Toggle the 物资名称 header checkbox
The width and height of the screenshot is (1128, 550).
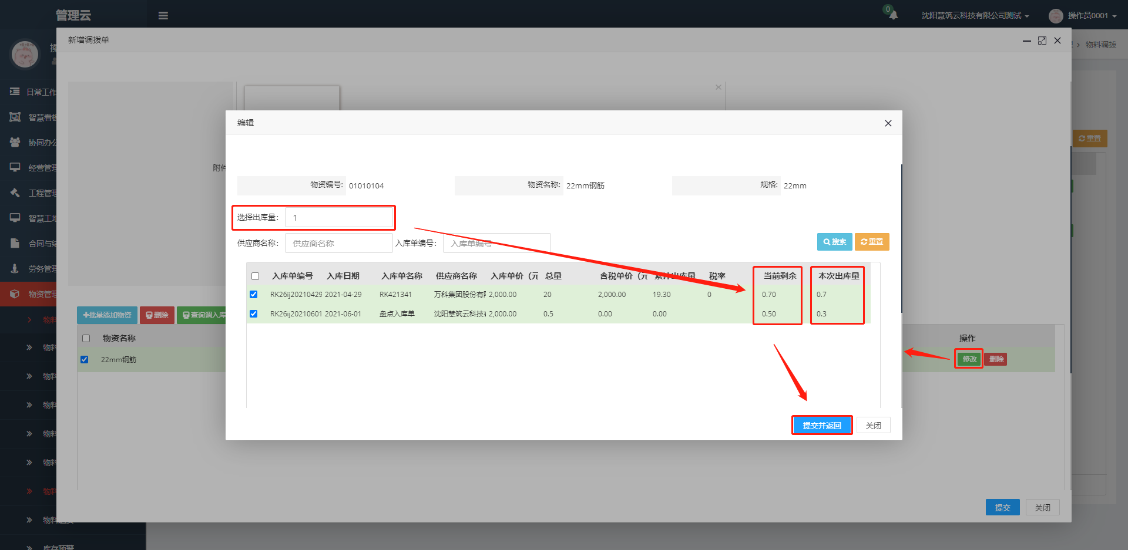86,338
